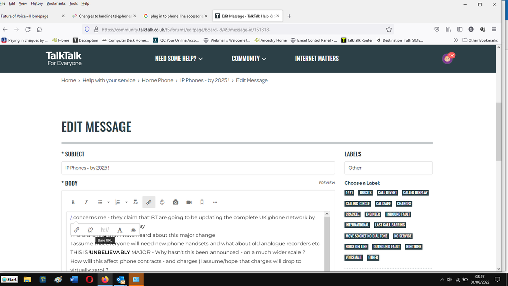Select the CALLSAFE label
The height and width of the screenshot is (286, 508).
383,204
